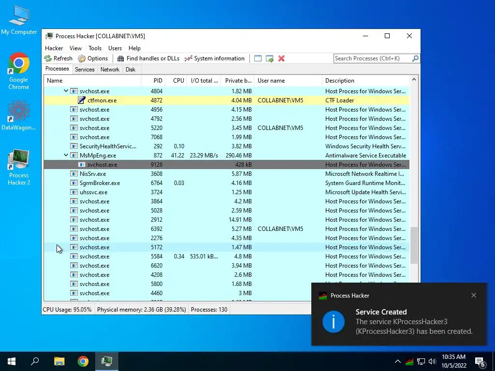
Task: Click the search magnifier icon in search box
Action: click(x=415, y=58)
